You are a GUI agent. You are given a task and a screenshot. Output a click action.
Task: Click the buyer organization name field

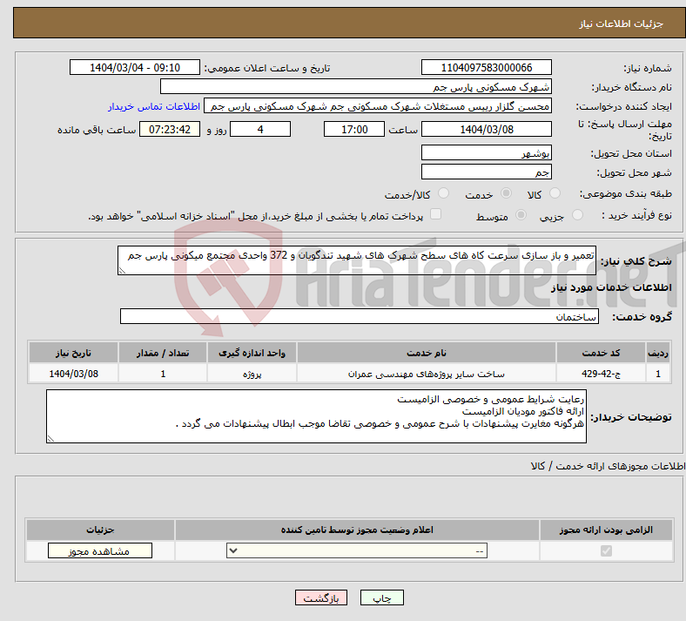pyautogui.click(x=356, y=86)
